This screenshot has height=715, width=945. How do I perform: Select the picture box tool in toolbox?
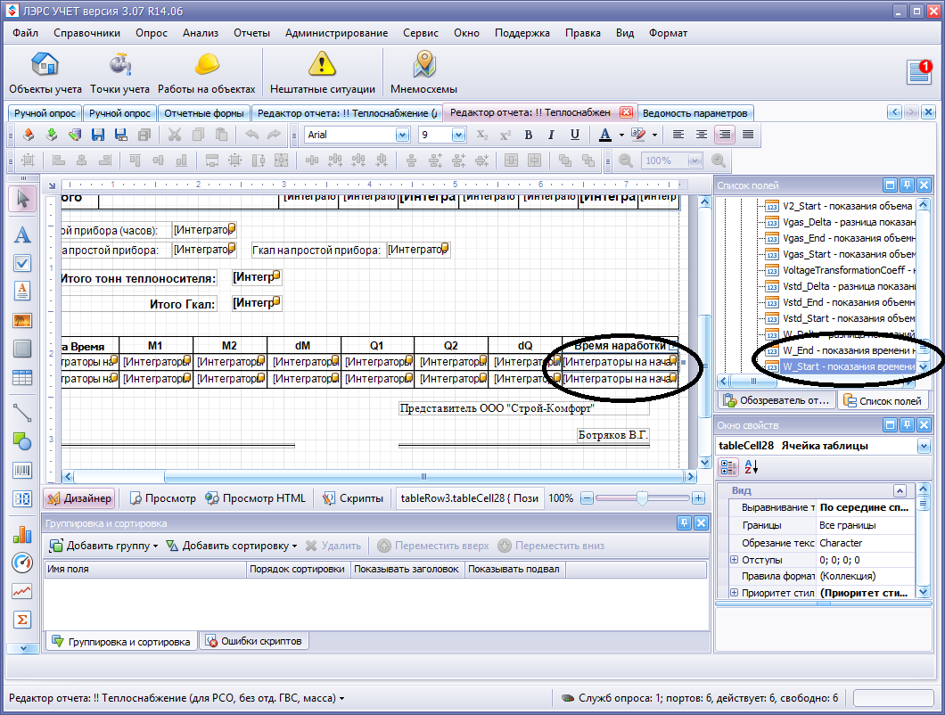(x=22, y=321)
